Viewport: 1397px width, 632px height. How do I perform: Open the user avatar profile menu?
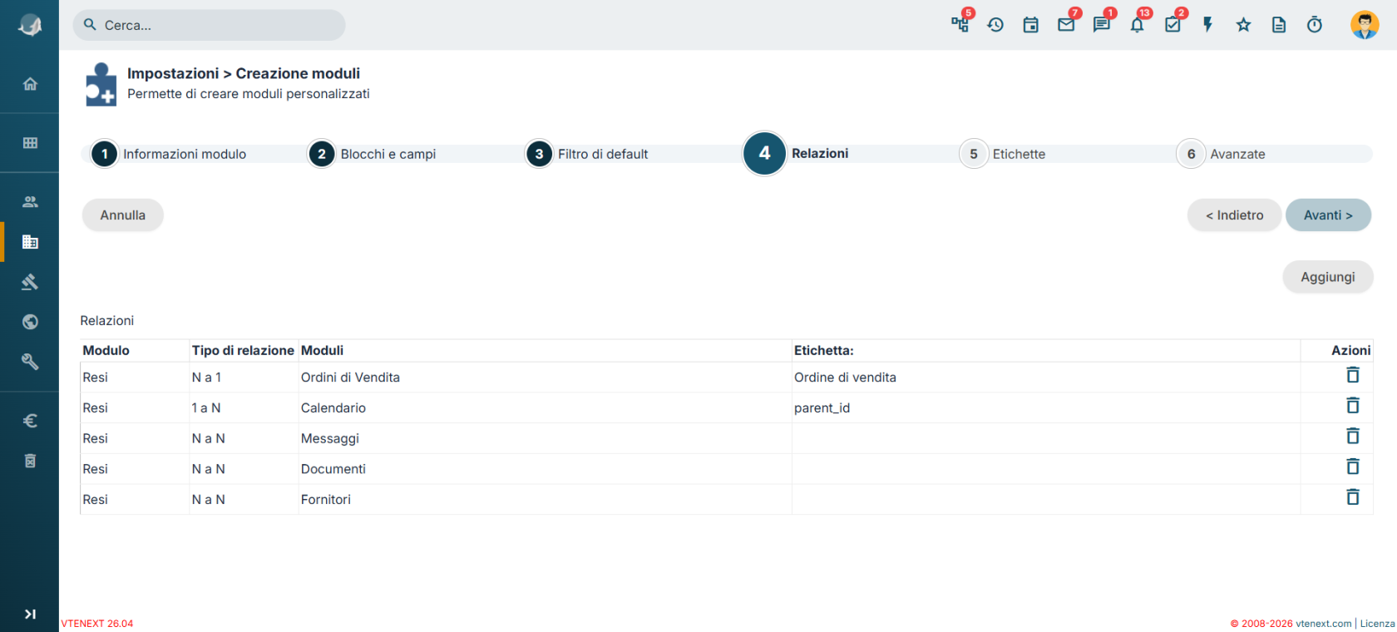point(1365,25)
